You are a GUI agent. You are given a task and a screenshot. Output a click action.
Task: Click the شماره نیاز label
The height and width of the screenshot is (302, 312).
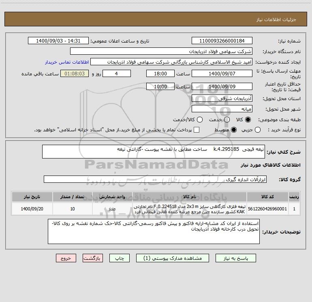click(289, 41)
